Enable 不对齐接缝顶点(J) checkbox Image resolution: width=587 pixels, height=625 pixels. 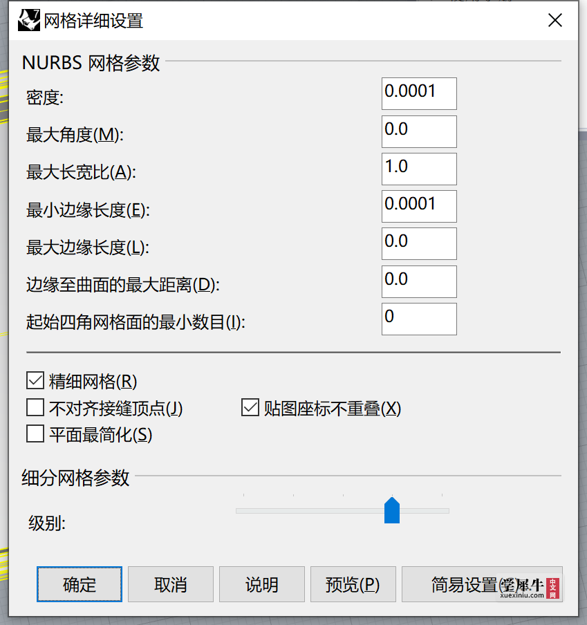(35, 408)
